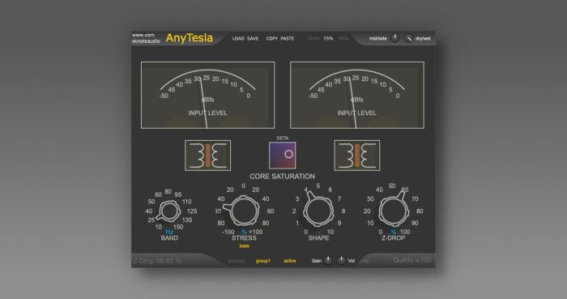567x299 pixels.
Task: Click the Z-DROP knob
Action: pos(394,211)
